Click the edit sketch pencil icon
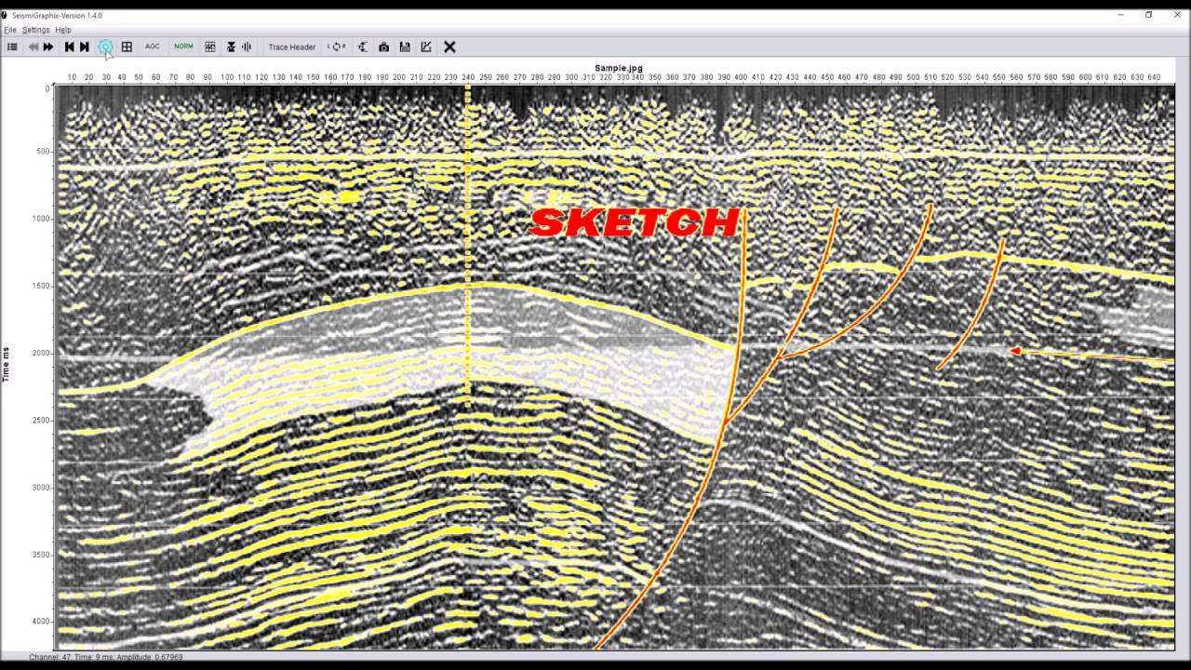1191x670 pixels. coord(426,47)
